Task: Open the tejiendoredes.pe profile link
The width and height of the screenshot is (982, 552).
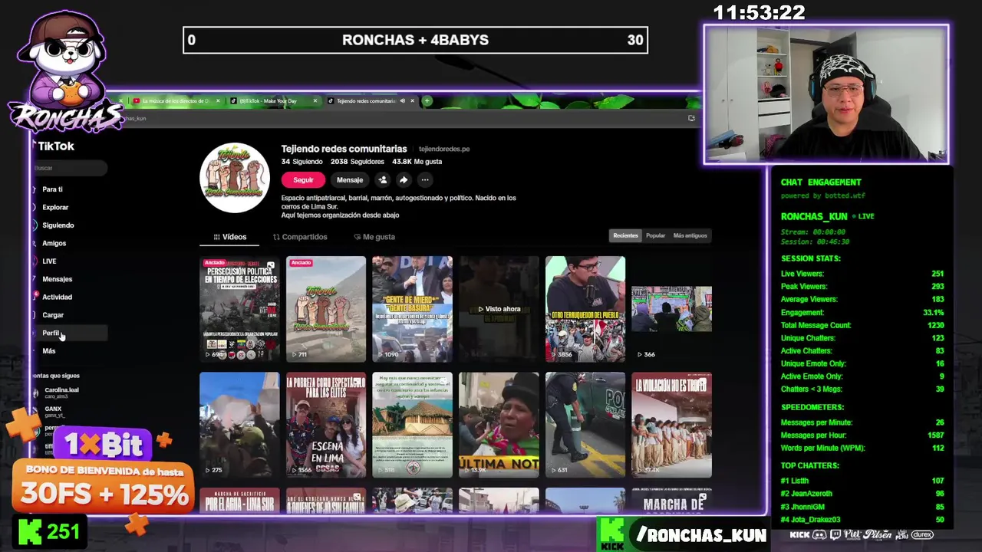Action: click(444, 149)
